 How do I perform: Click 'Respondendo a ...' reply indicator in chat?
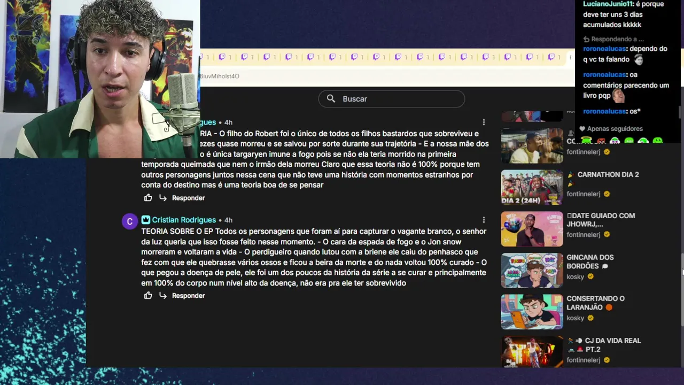coord(613,39)
